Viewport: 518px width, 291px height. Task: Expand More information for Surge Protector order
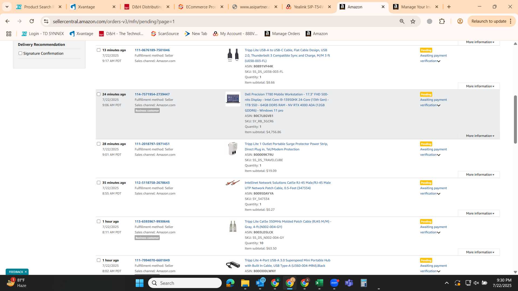pyautogui.click(x=479, y=175)
